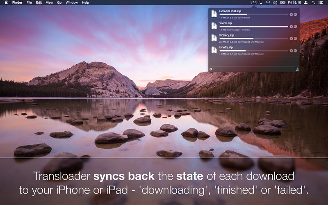Click the clear-list broom icon

click(296, 69)
